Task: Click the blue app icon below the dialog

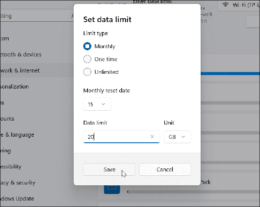Action: tap(111, 187)
